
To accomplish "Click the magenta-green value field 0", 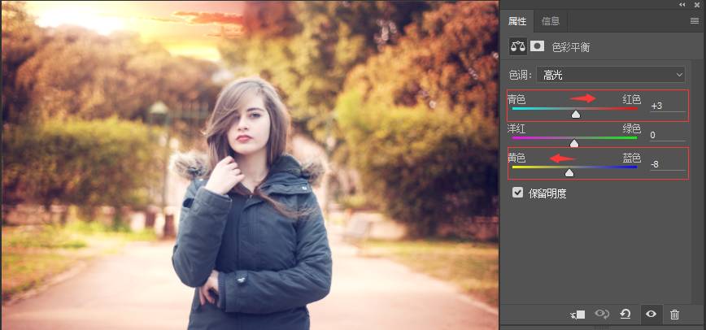I will point(668,135).
